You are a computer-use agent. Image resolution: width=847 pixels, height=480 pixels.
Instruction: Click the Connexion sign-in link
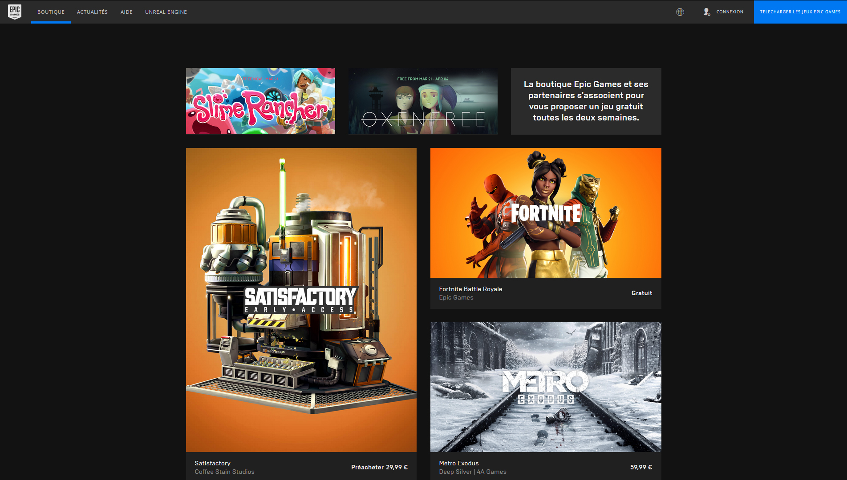click(x=729, y=12)
